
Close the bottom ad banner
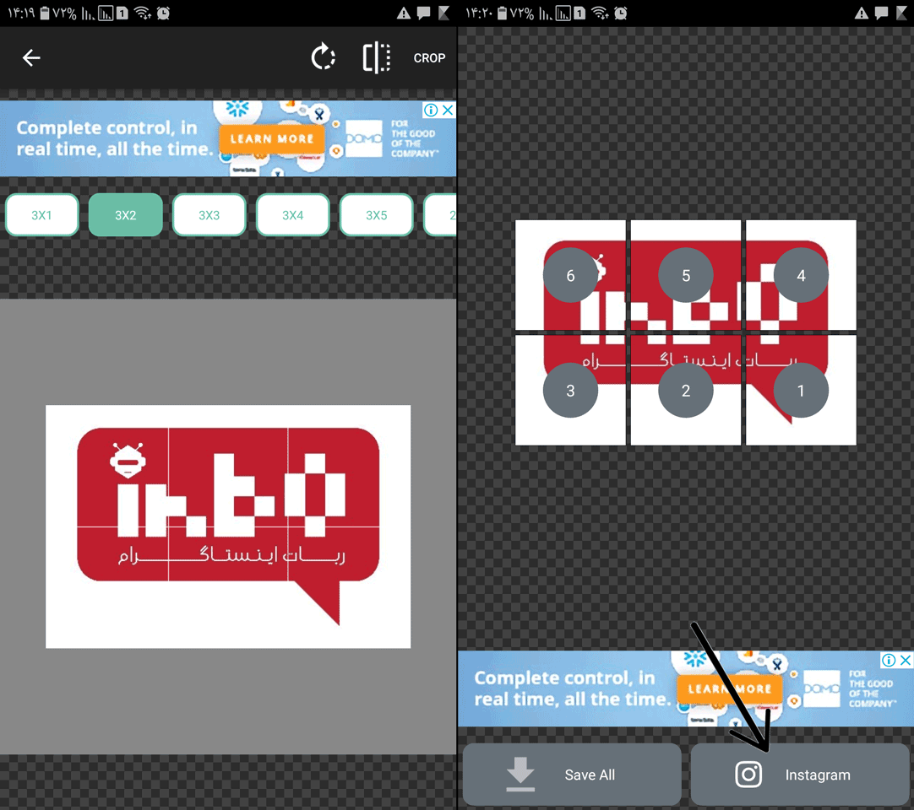[x=906, y=660]
